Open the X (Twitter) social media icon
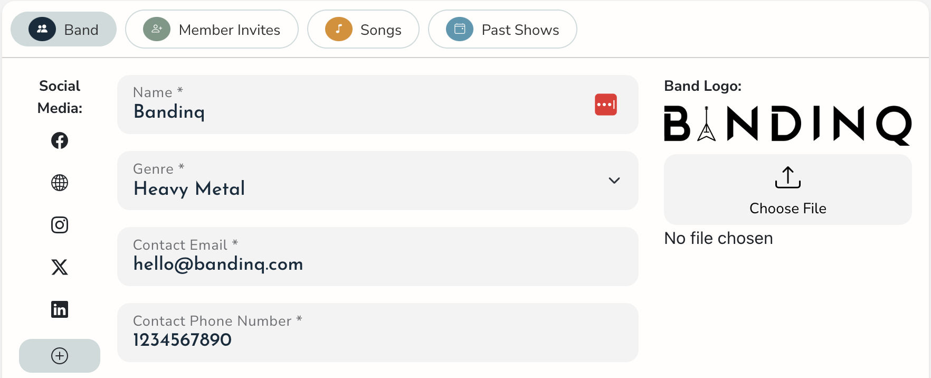The height and width of the screenshot is (378, 931). [60, 267]
